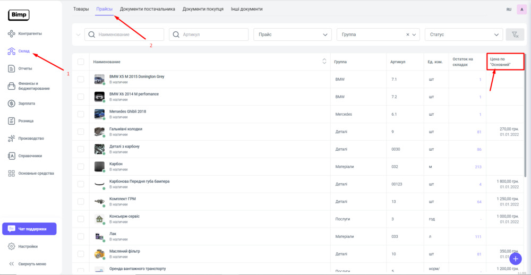Select the Зарплата salary icon
This screenshot has width=531, height=275.
click(x=11, y=104)
